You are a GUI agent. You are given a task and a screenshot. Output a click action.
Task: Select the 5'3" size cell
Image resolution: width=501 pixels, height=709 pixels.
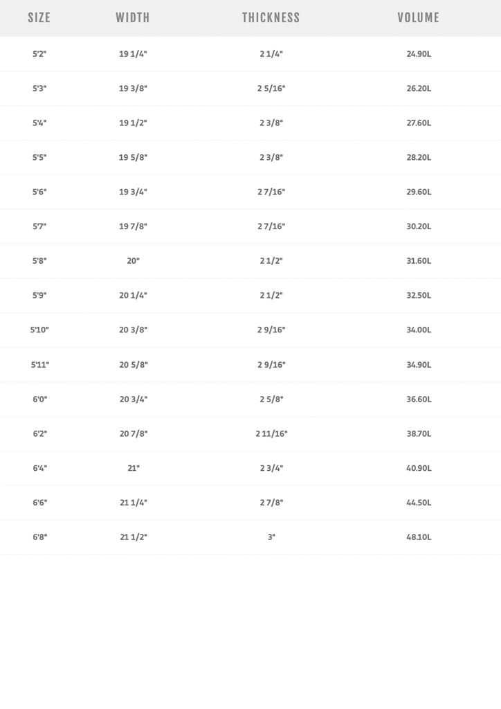39,88
